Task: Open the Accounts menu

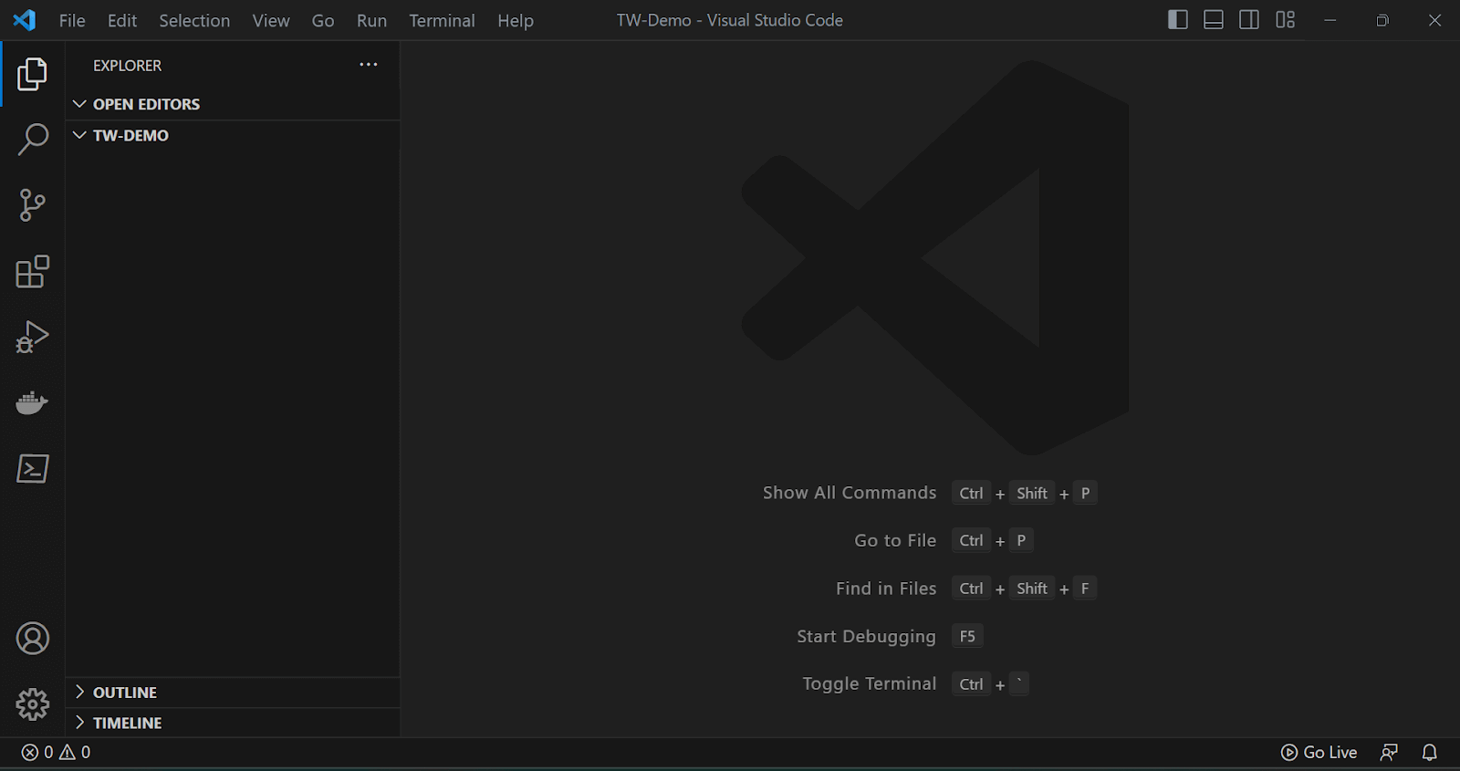Action: tap(32, 639)
